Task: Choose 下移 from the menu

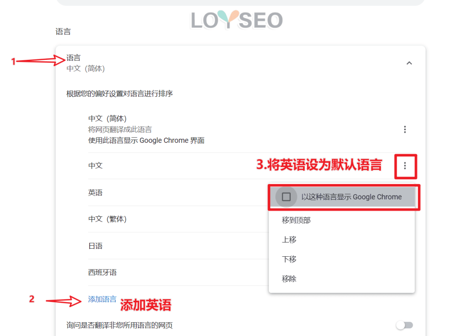Action: [289, 259]
